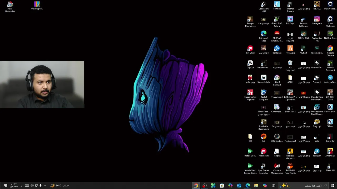This screenshot has width=337, height=189.
Task: Launch the Among Us desktop shortcut
Action: click(x=330, y=153)
